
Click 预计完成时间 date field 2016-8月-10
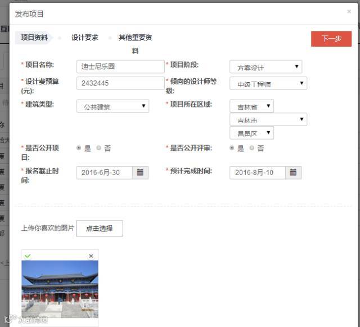point(258,172)
